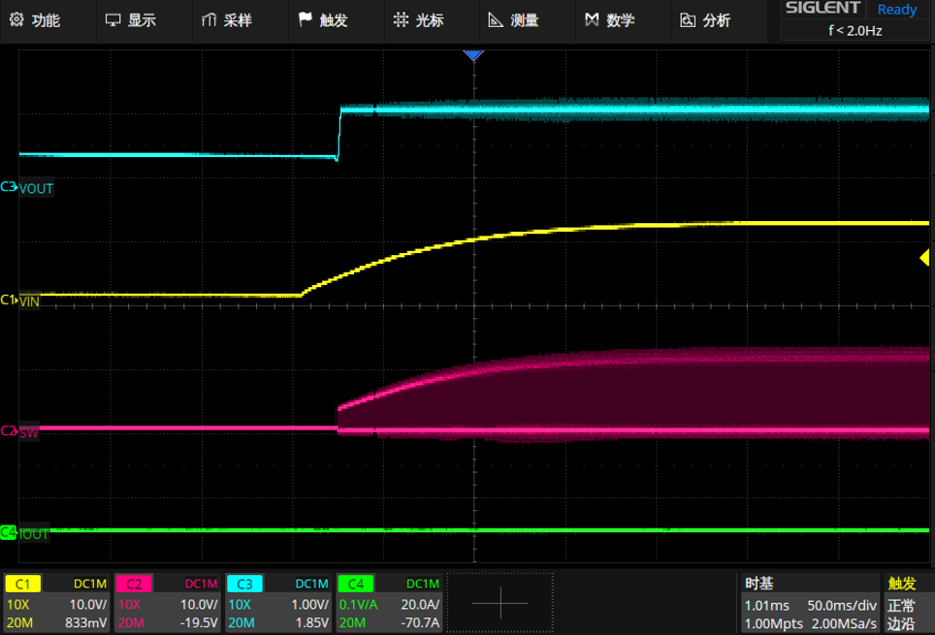Click the 触发 trigger flag icon
Viewport: 935px width, 635px height.
(305, 19)
